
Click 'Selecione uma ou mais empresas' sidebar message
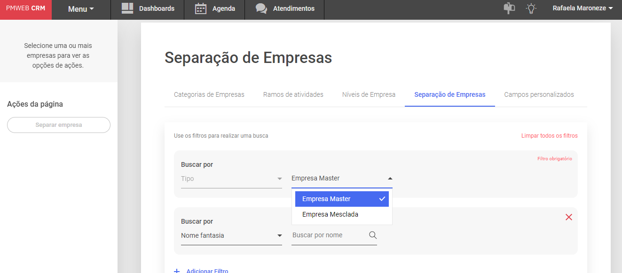click(x=58, y=55)
